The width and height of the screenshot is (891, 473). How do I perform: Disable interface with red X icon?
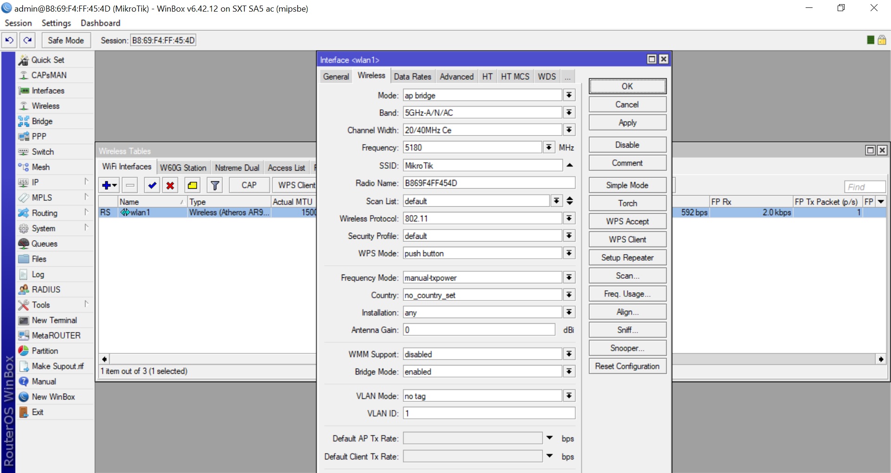click(x=170, y=185)
